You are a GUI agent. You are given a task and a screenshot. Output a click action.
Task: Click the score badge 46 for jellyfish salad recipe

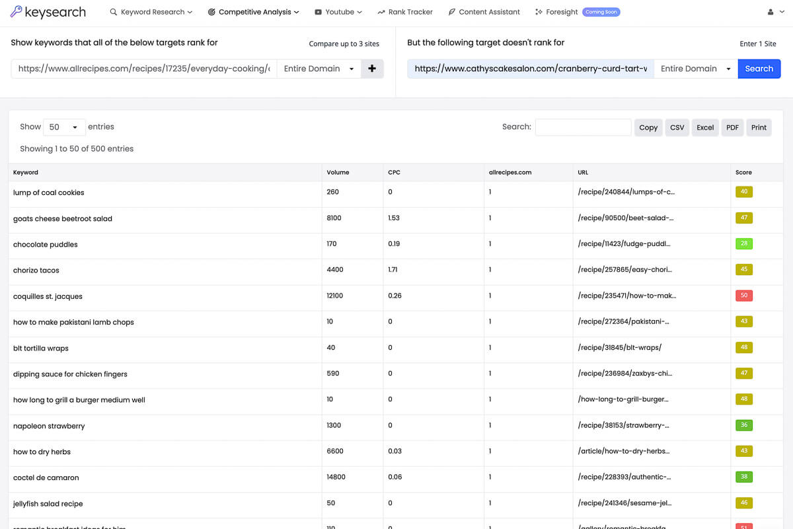[744, 503]
